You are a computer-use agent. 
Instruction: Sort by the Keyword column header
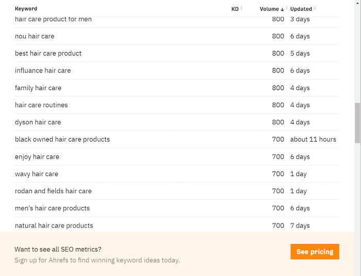pos(26,9)
